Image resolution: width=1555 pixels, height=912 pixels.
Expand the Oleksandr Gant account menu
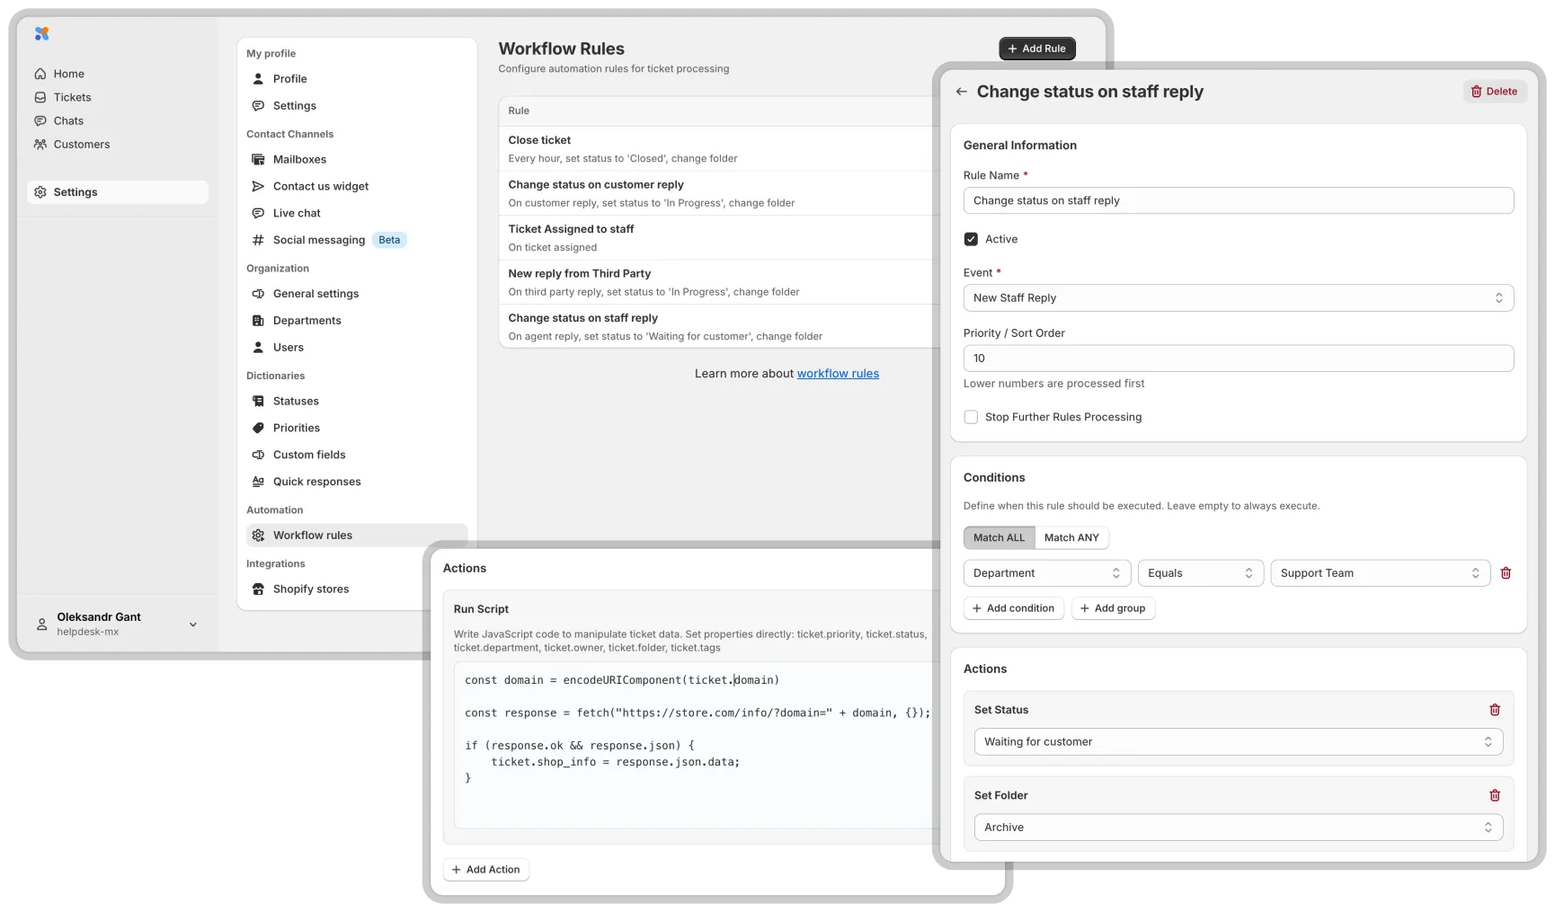(x=192, y=624)
